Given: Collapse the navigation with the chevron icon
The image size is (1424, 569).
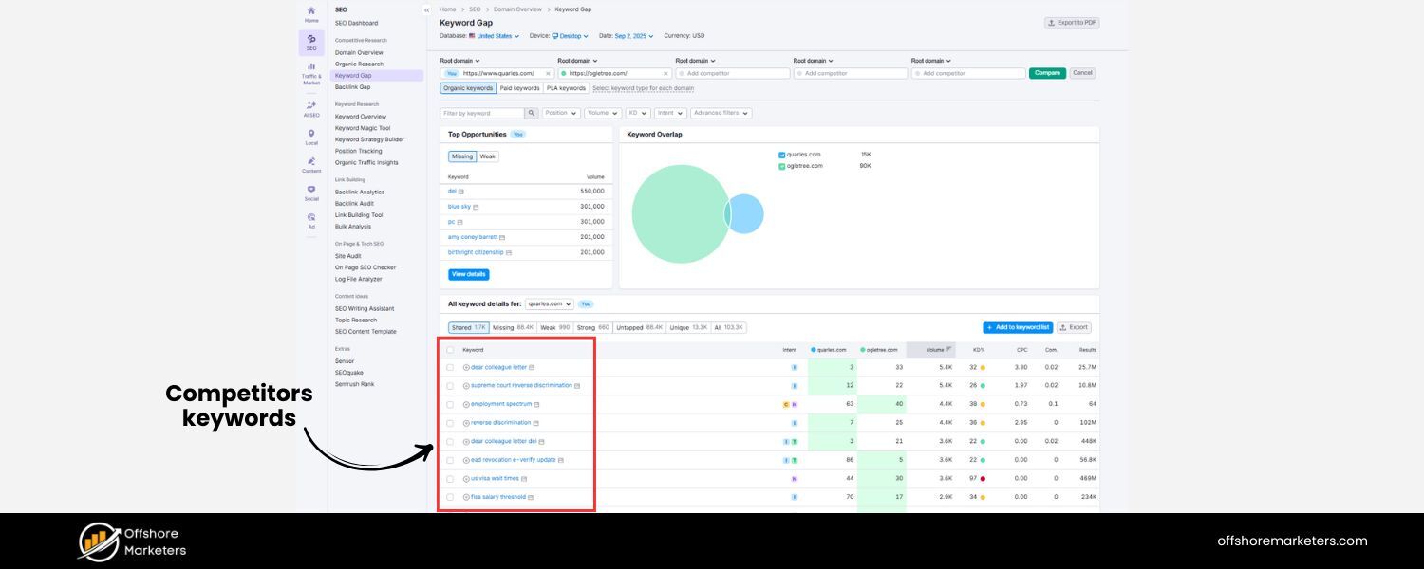Looking at the screenshot, I should [426, 9].
